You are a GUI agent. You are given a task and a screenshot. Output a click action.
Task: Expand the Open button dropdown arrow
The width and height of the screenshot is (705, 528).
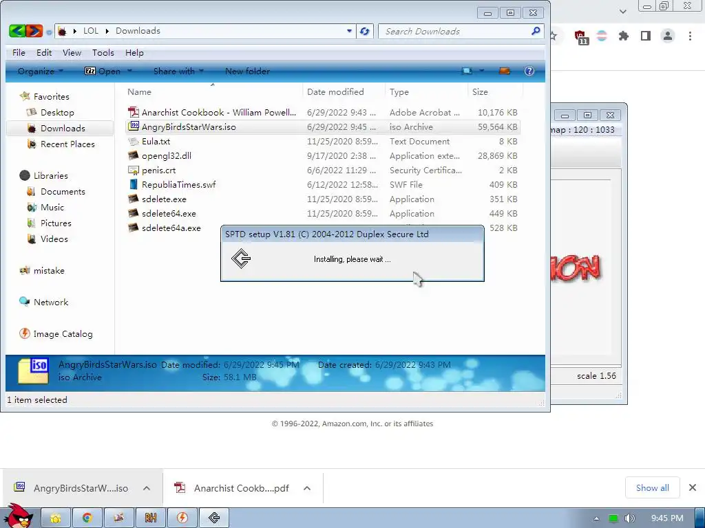click(x=129, y=71)
